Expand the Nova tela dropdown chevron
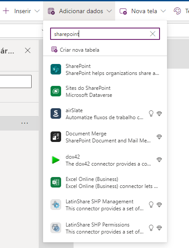Viewport: 189px width, 248px height. [163, 11]
